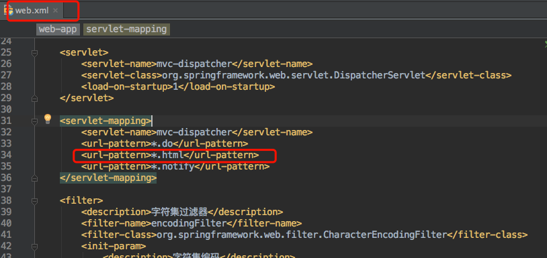Click the fold end marker at line 36
This screenshot has height=258, width=547.
[34, 178]
